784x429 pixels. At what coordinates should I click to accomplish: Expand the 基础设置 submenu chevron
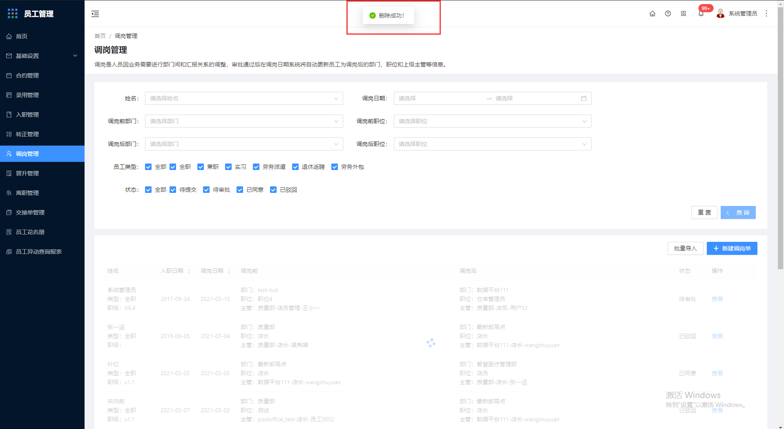(75, 56)
